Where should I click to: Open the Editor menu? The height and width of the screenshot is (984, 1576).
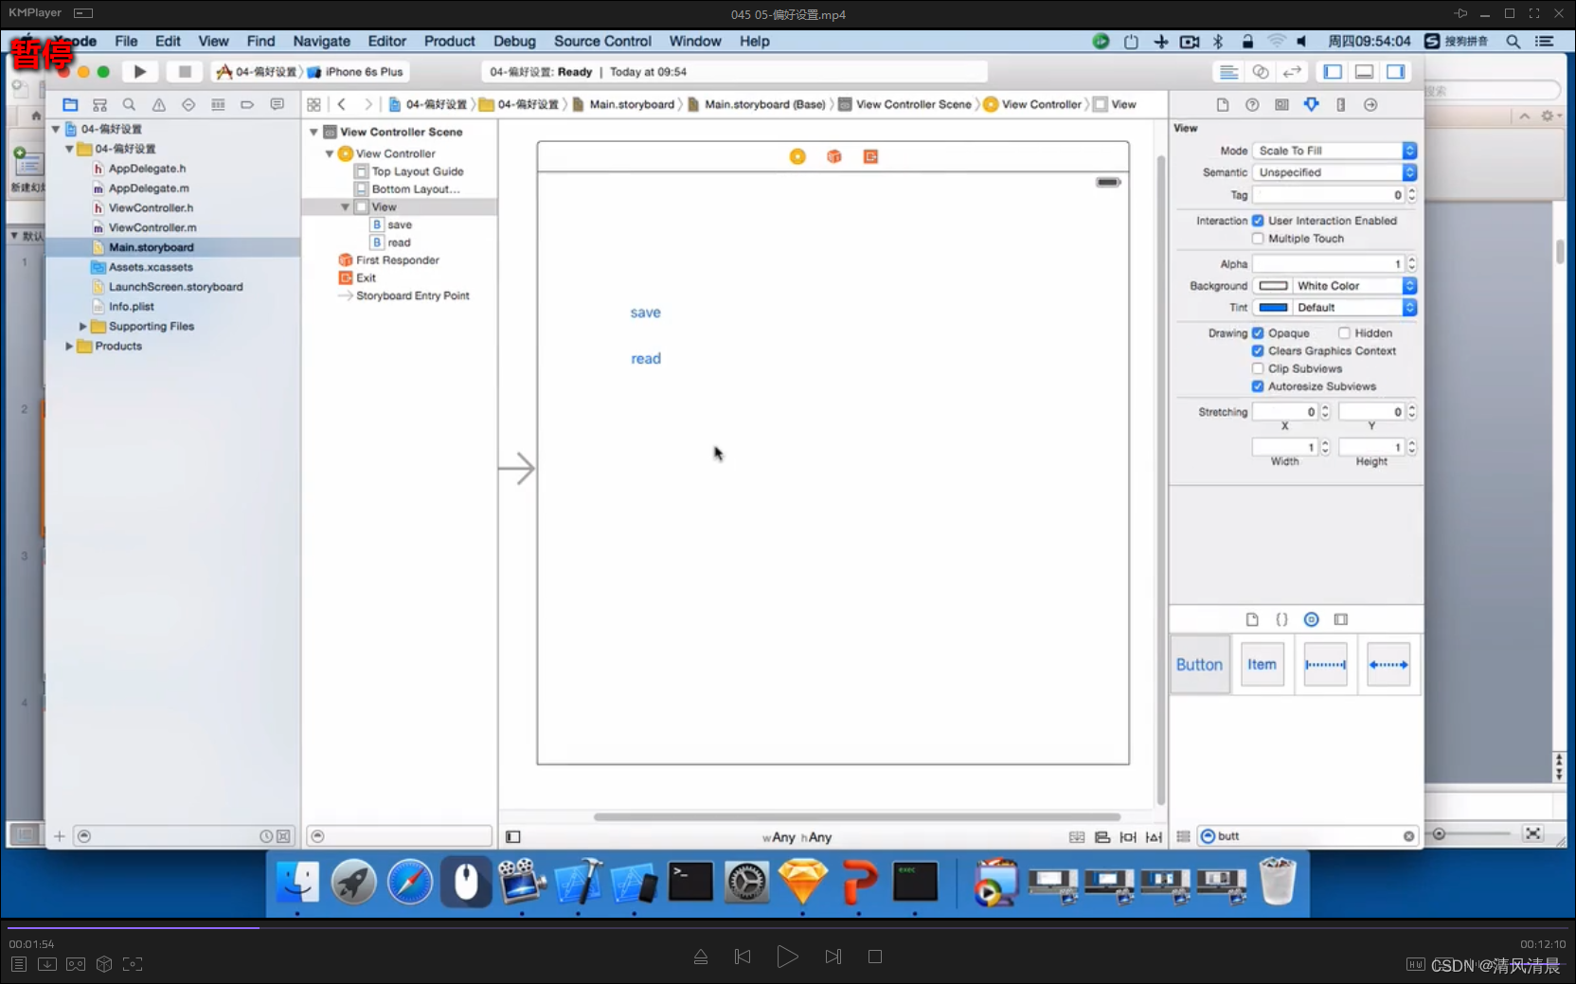(x=386, y=42)
